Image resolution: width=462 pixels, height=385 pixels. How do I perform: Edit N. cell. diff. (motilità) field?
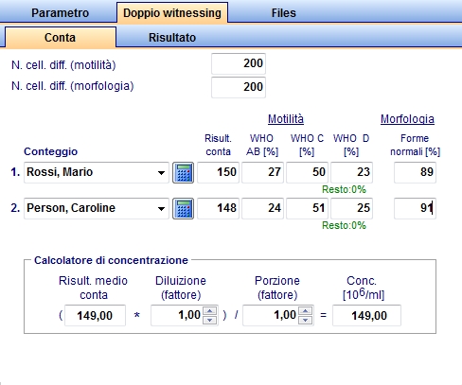(239, 64)
